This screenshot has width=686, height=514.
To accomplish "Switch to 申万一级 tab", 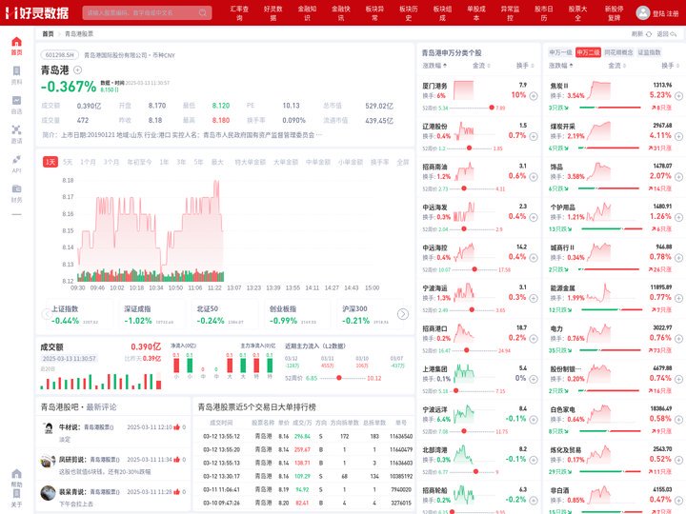I will tap(560, 52).
